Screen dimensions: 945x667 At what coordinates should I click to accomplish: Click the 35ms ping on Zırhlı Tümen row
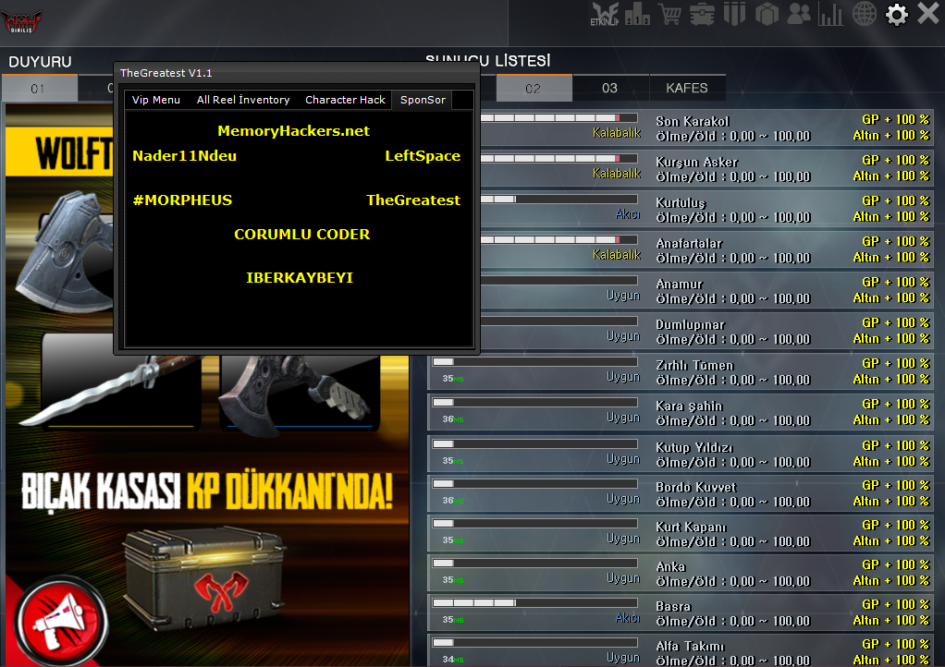pos(452,379)
